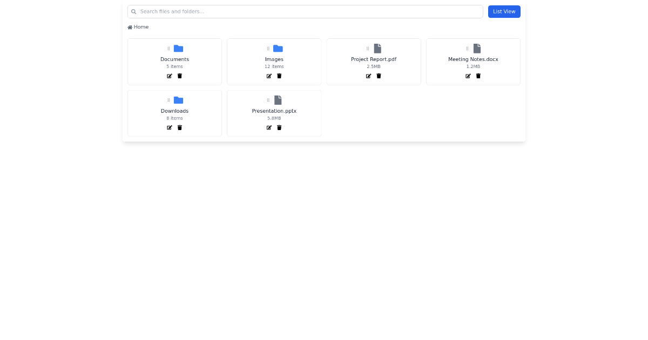The width and height of the screenshot is (648, 340).
Task: Switch to List View
Action: point(504,11)
